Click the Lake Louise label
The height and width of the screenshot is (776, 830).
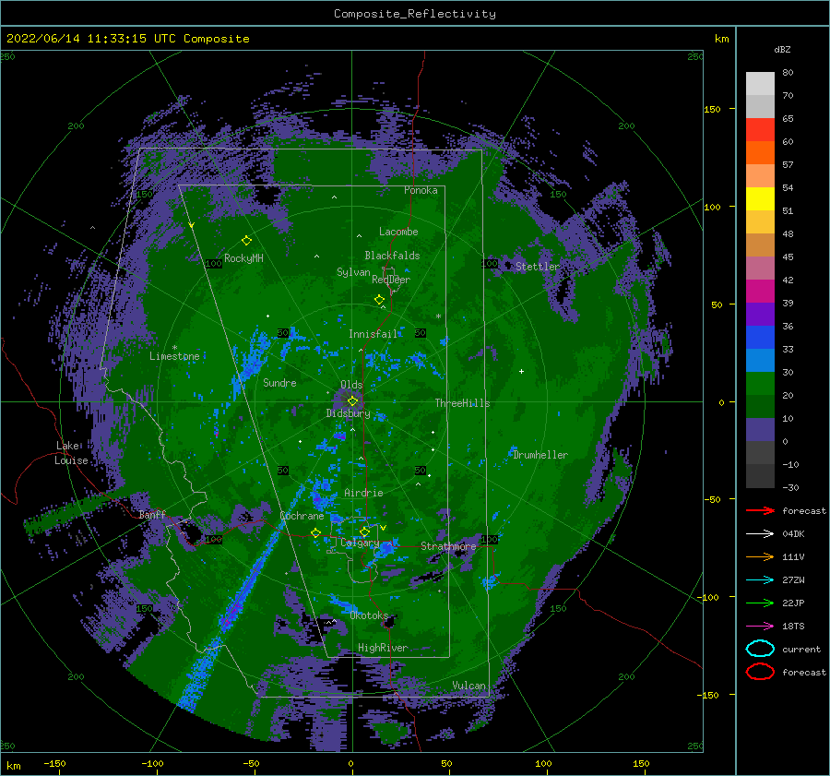click(x=71, y=453)
